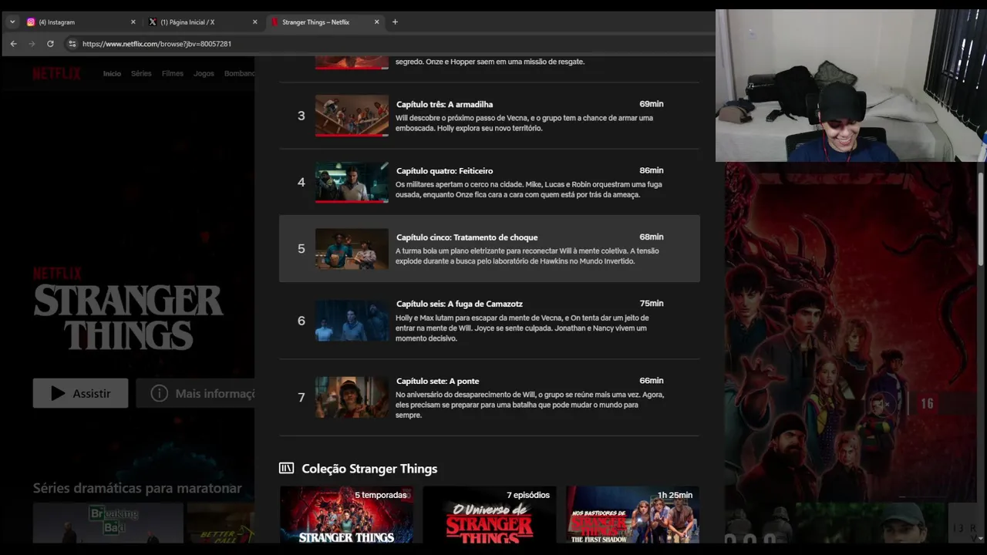Play episode 3 thumbnail A armadilha
Image resolution: width=987 pixels, height=555 pixels.
tap(352, 116)
